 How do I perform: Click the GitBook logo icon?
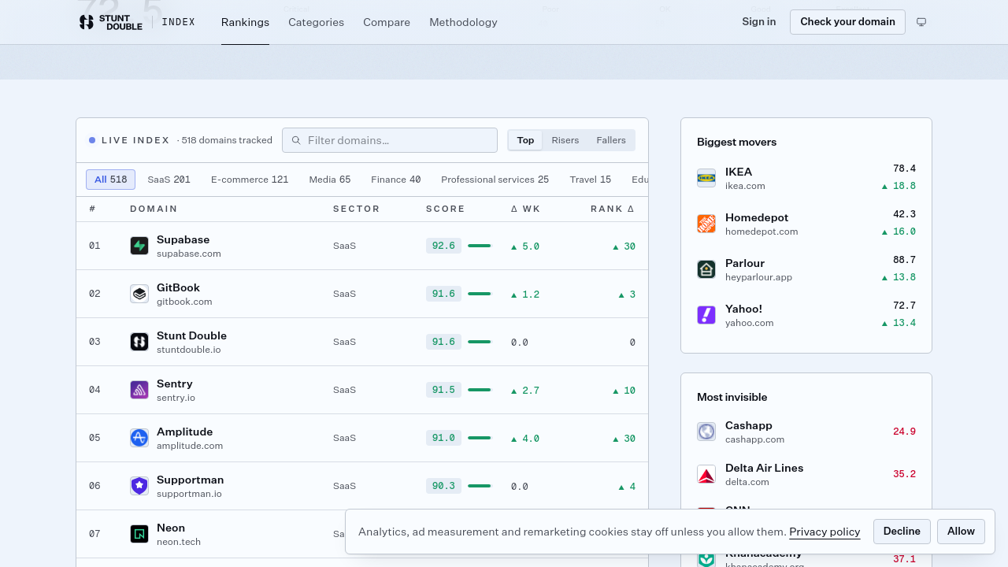pos(139,294)
